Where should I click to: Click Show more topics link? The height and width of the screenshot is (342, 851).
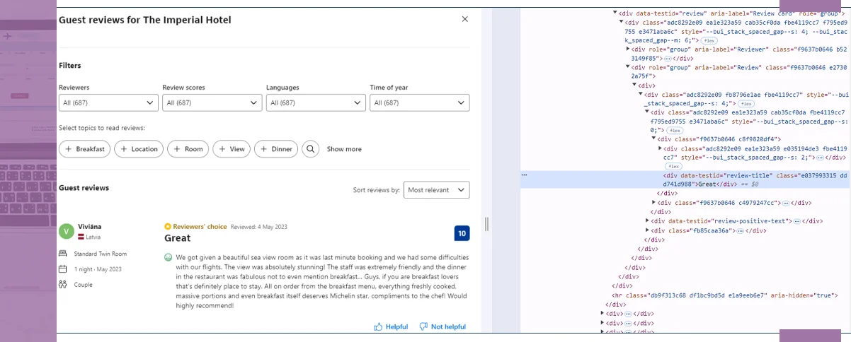344,149
